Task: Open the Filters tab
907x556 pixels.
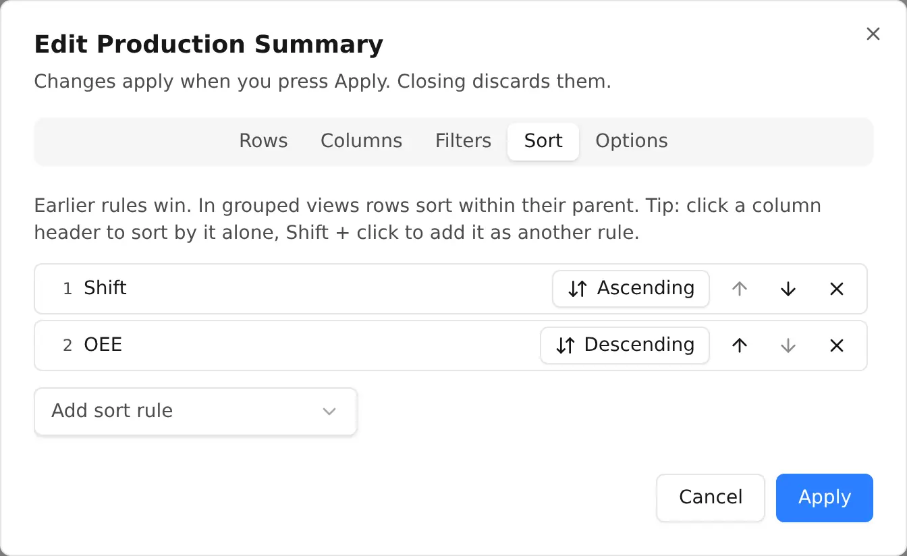Action: tap(463, 141)
